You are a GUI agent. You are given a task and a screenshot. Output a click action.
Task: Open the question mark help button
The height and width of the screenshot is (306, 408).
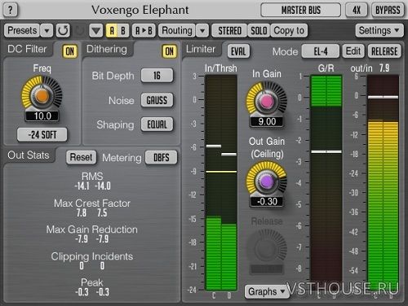(11, 10)
